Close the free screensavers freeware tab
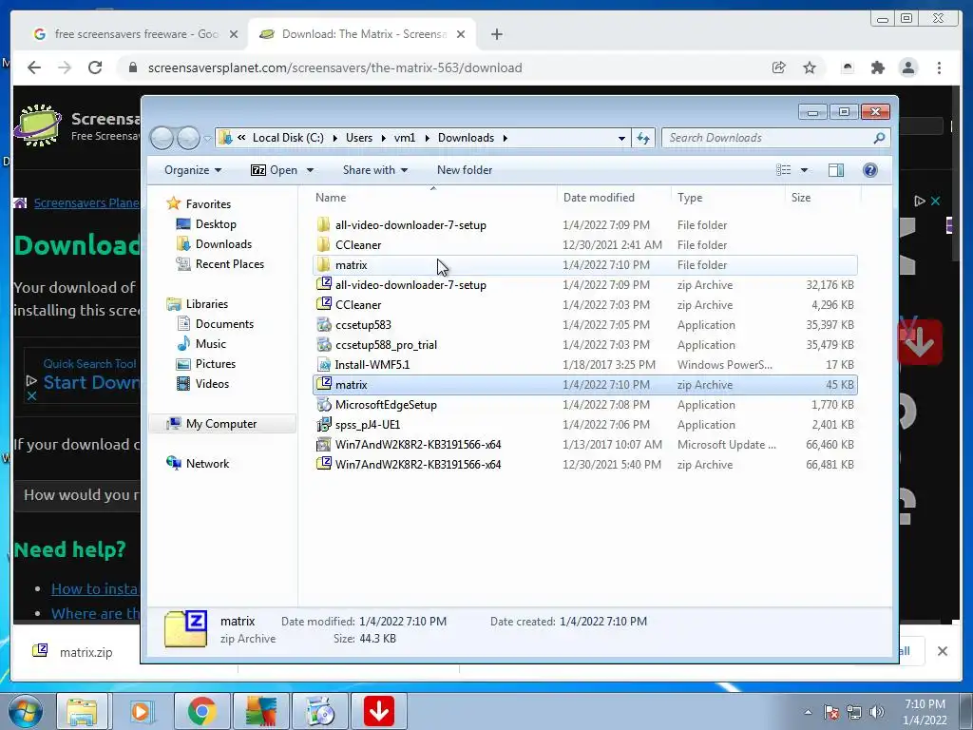This screenshot has width=973, height=730. [x=234, y=34]
